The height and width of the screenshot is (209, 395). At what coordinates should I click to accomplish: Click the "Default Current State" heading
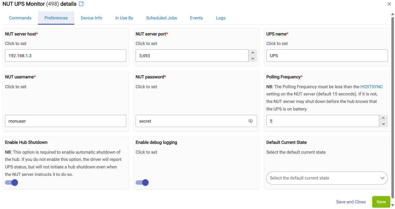(x=286, y=142)
